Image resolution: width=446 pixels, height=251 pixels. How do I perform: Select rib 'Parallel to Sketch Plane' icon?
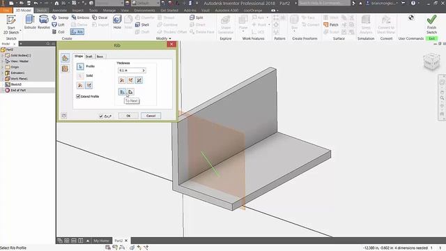[65, 68]
